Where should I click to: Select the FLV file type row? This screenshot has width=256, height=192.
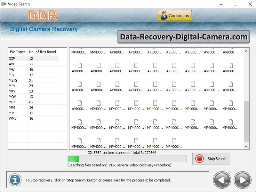click(x=33, y=75)
